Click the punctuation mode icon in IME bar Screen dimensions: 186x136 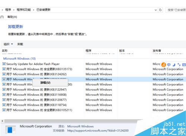pyautogui.click(x=179, y=64)
